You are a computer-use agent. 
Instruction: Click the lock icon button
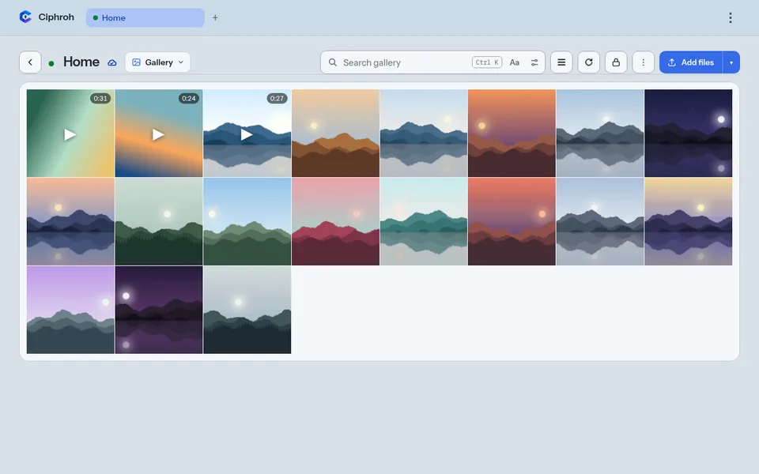[616, 62]
